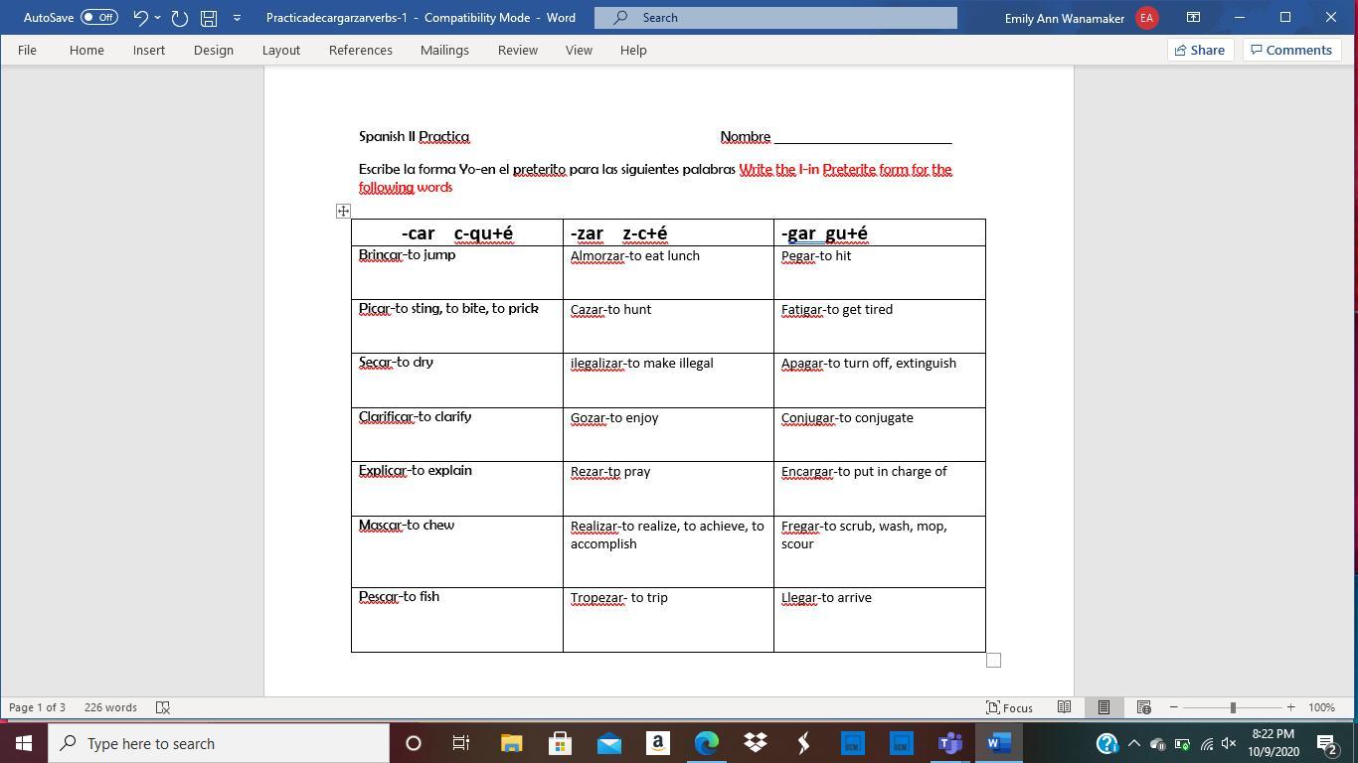1358x763 pixels.
Task: Click the '-car c-qu+é' header cell
Action: 457,233
